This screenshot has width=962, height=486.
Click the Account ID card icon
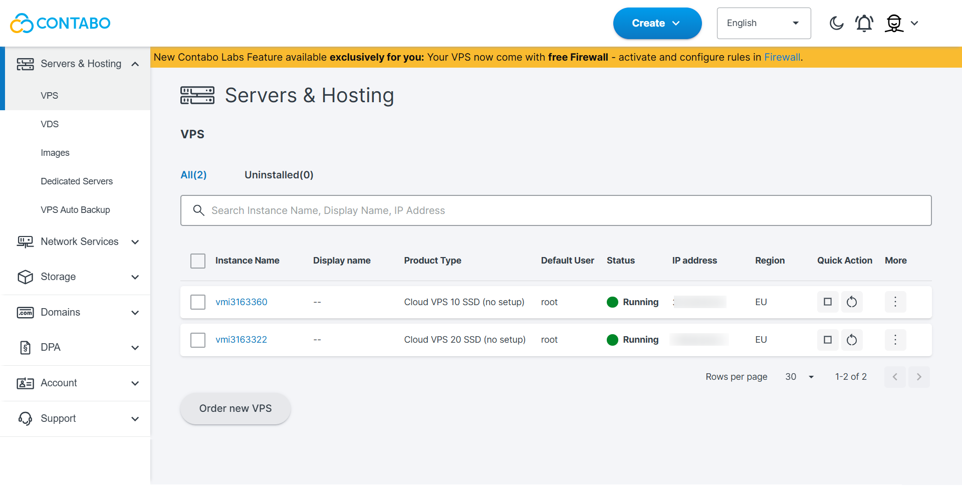[x=25, y=383]
